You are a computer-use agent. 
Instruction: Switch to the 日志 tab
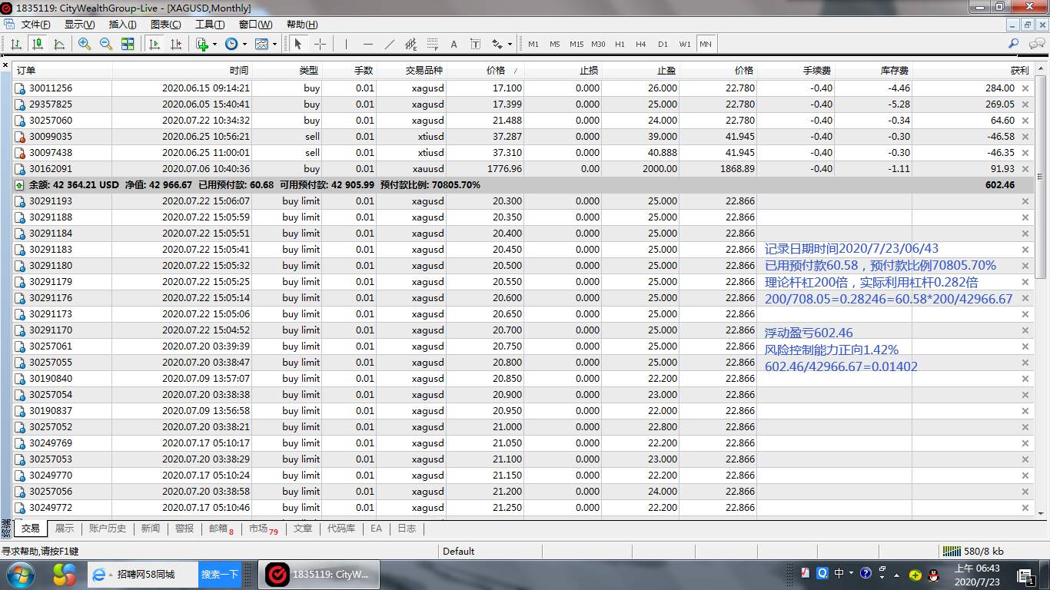[407, 529]
